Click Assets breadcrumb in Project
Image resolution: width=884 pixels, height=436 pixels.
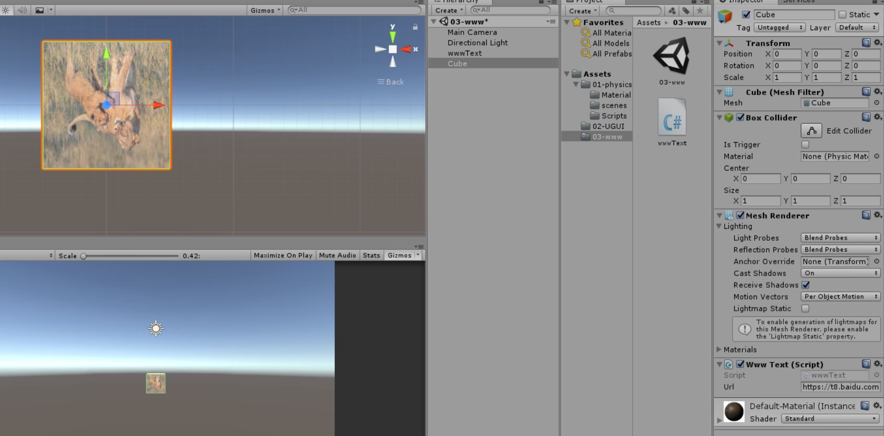[649, 22]
